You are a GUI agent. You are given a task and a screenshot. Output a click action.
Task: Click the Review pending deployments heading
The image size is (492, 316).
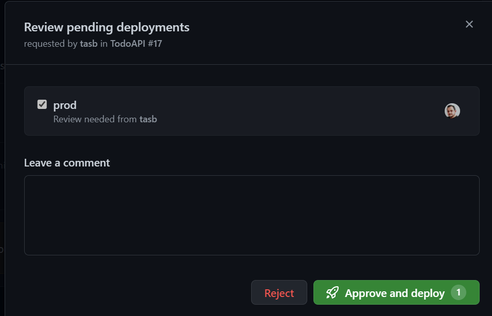107,27
